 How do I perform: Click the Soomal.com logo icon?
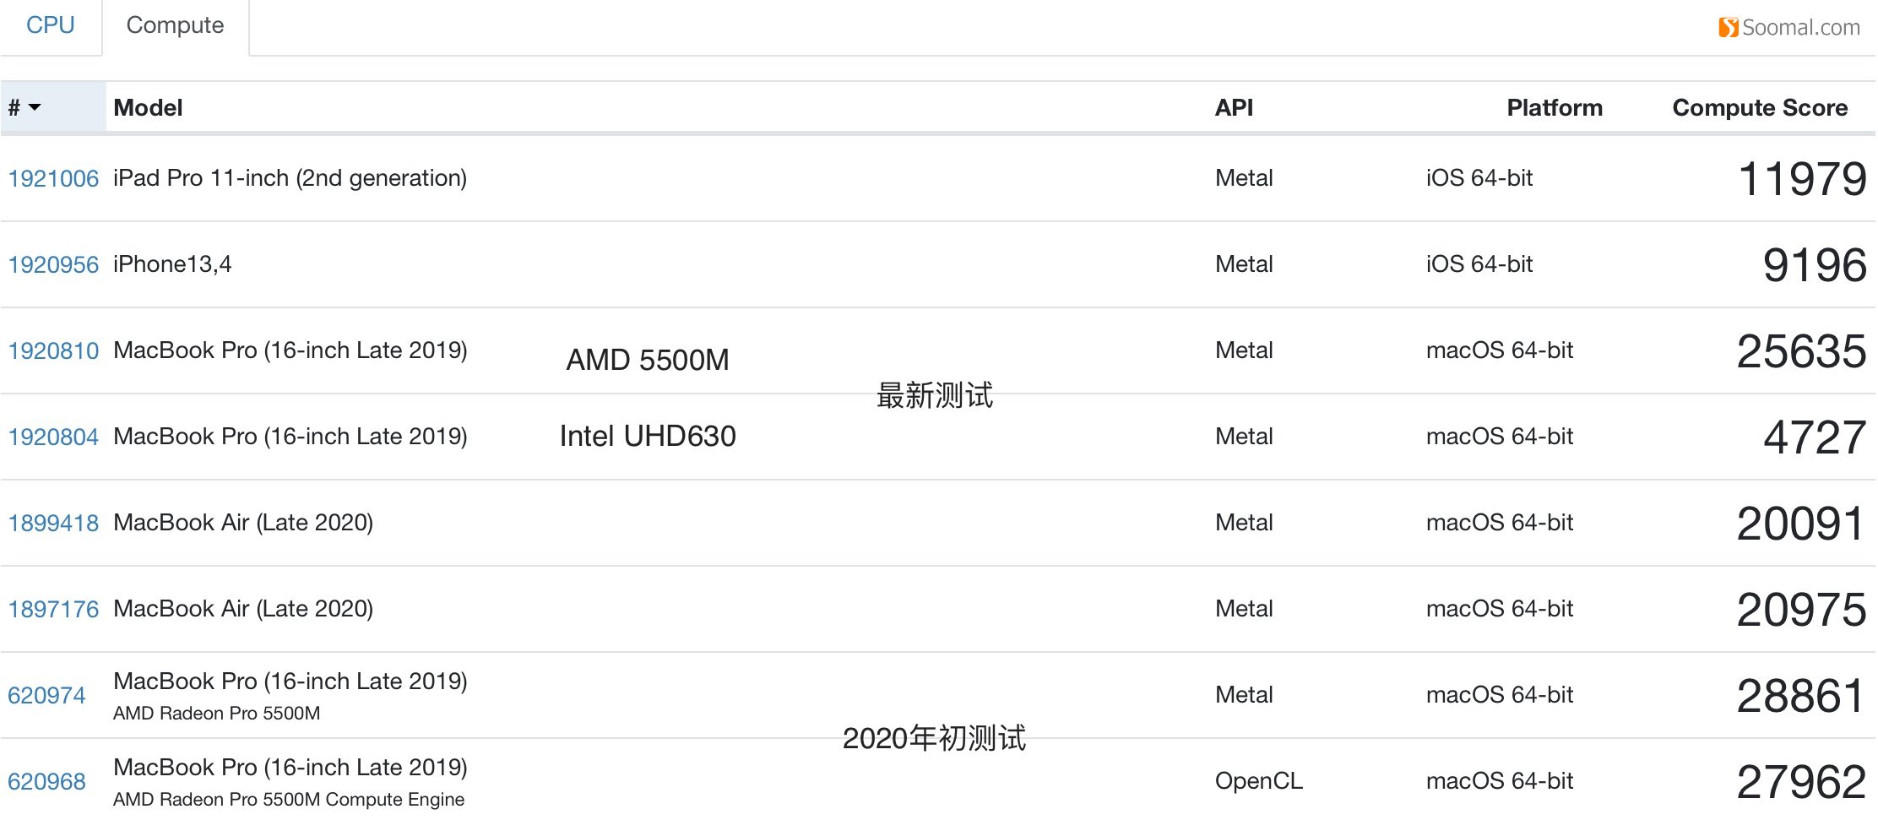click(1728, 25)
